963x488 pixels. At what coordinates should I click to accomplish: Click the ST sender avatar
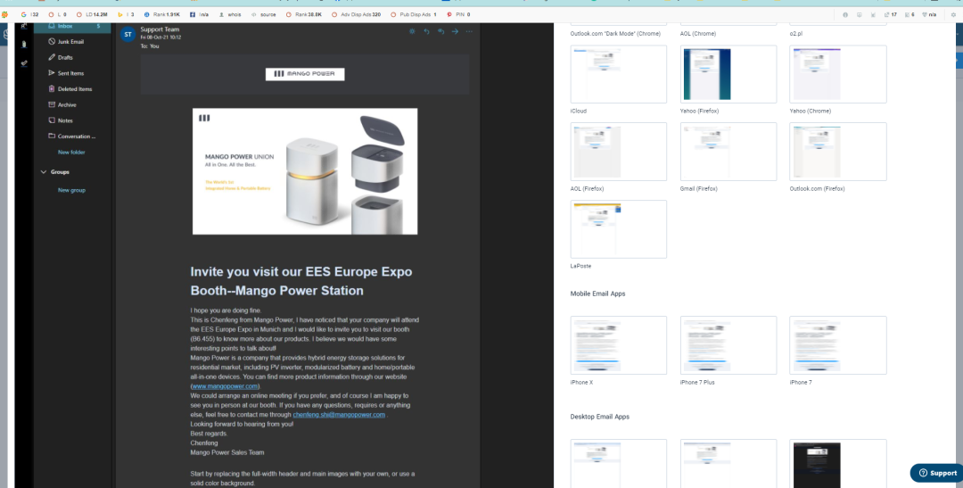click(128, 35)
